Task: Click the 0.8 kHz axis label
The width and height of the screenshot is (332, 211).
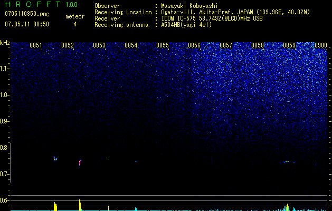Action: coord(4,148)
